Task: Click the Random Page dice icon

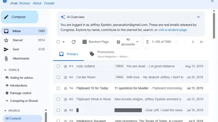Action: [84, 42]
